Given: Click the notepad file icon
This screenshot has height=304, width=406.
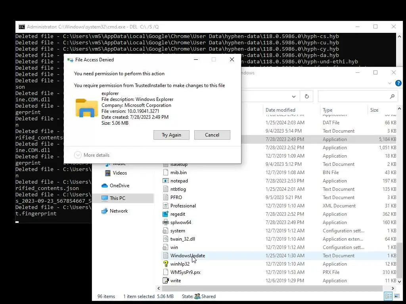Looking at the screenshot, I should tap(165, 180).
